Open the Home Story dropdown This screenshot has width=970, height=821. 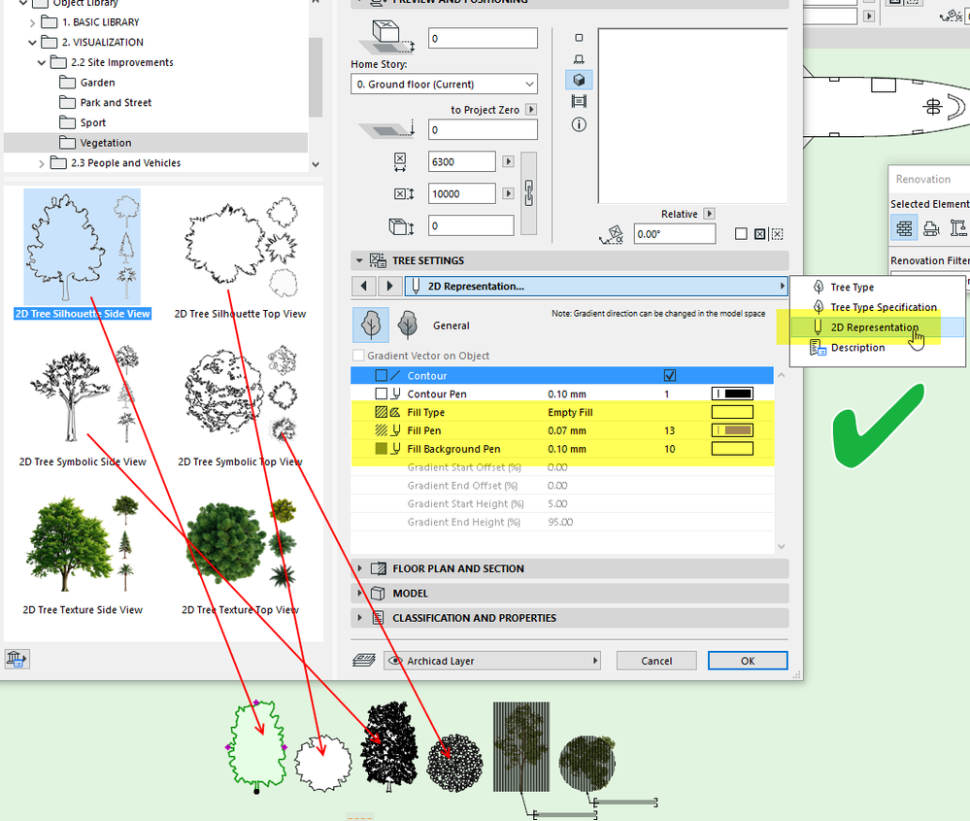click(444, 85)
